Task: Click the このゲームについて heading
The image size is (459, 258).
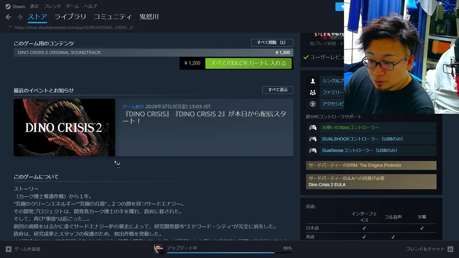Action: click(x=36, y=177)
